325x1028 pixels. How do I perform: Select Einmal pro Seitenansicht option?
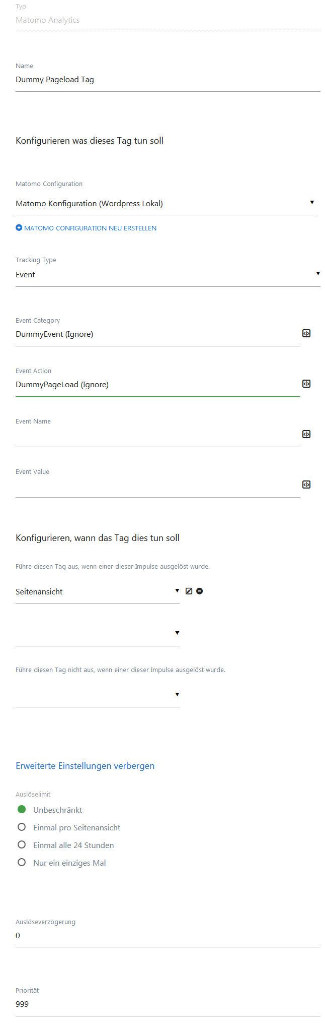point(22,827)
